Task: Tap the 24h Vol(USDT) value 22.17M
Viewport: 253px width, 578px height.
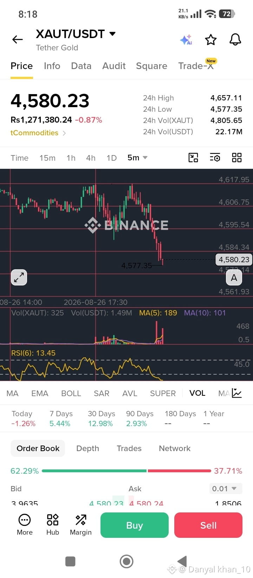Action: point(229,132)
